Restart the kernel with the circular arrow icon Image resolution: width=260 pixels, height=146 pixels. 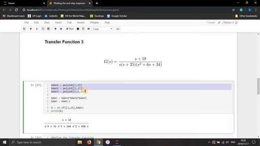coord(83,29)
